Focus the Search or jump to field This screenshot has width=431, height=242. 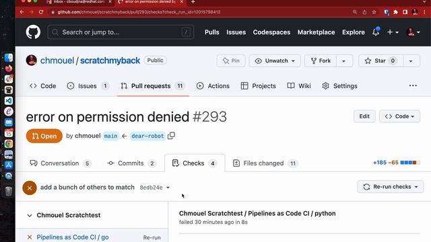tap(121, 32)
